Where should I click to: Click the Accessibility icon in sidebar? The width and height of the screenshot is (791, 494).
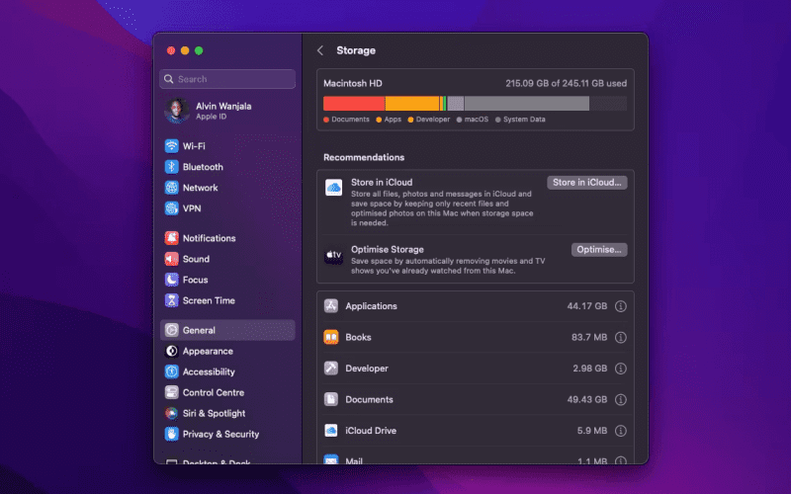coord(171,371)
